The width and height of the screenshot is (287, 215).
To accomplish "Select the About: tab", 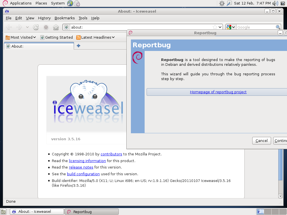I will (x=39, y=46).
